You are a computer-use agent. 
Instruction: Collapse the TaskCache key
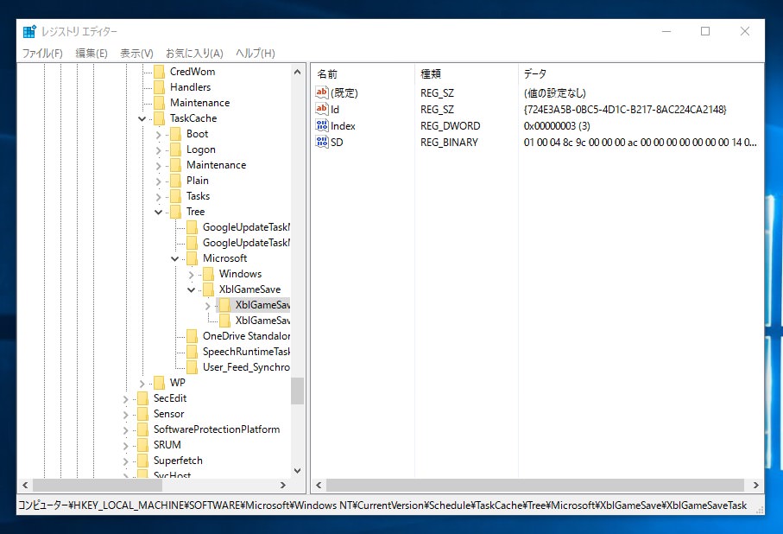coord(142,118)
